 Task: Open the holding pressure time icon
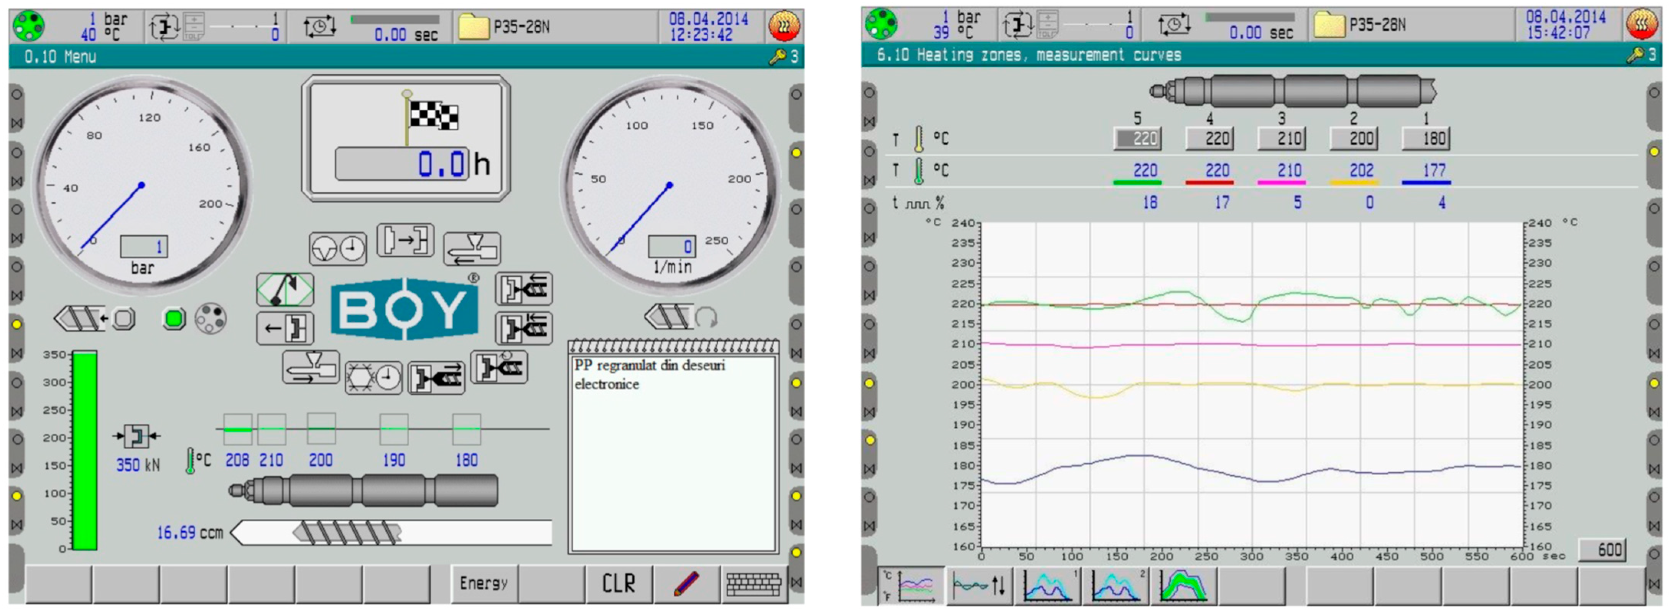(338, 249)
